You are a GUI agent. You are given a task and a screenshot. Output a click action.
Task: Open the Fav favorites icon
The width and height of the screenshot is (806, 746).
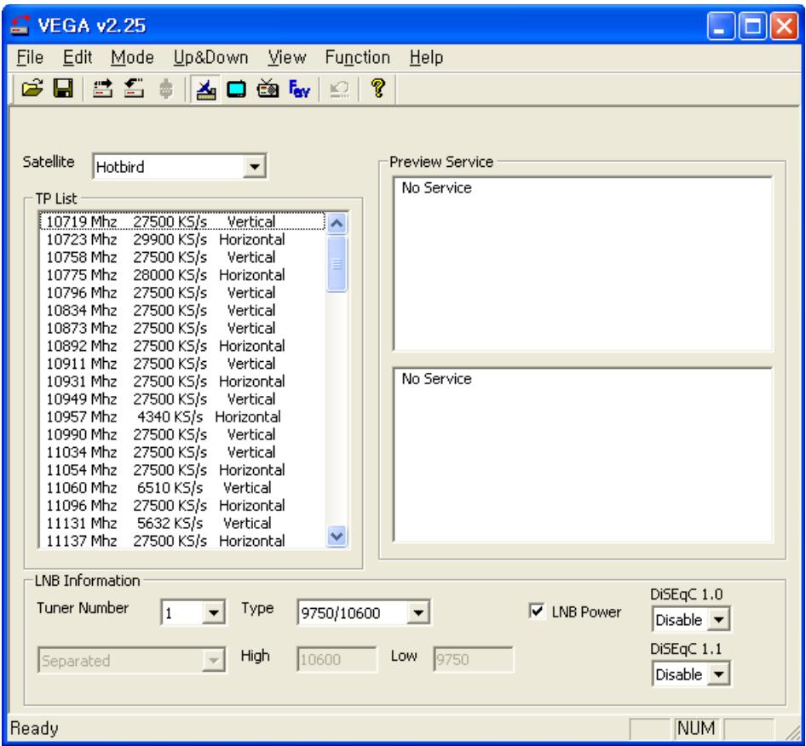point(299,89)
